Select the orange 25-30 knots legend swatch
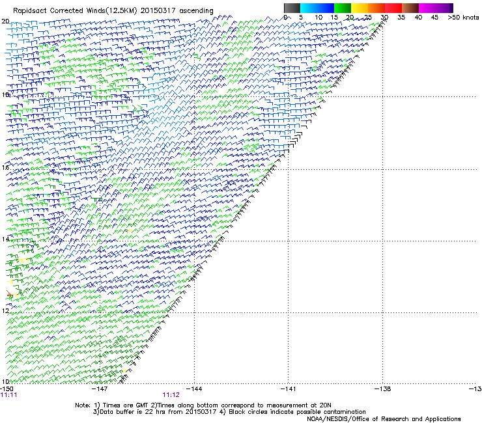This screenshot has height=423, width=482. point(376,8)
